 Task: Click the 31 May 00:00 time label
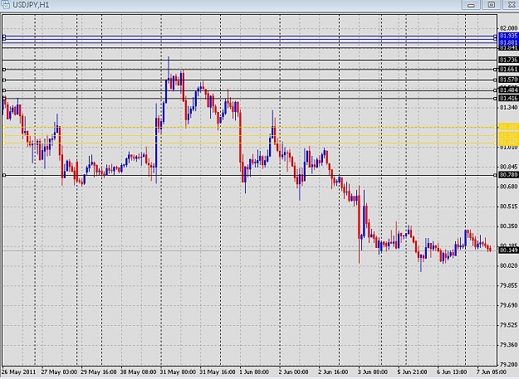click(178, 372)
